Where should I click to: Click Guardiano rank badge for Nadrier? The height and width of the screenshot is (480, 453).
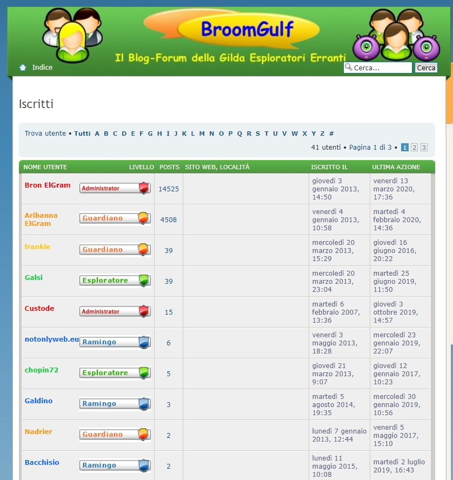click(x=115, y=434)
